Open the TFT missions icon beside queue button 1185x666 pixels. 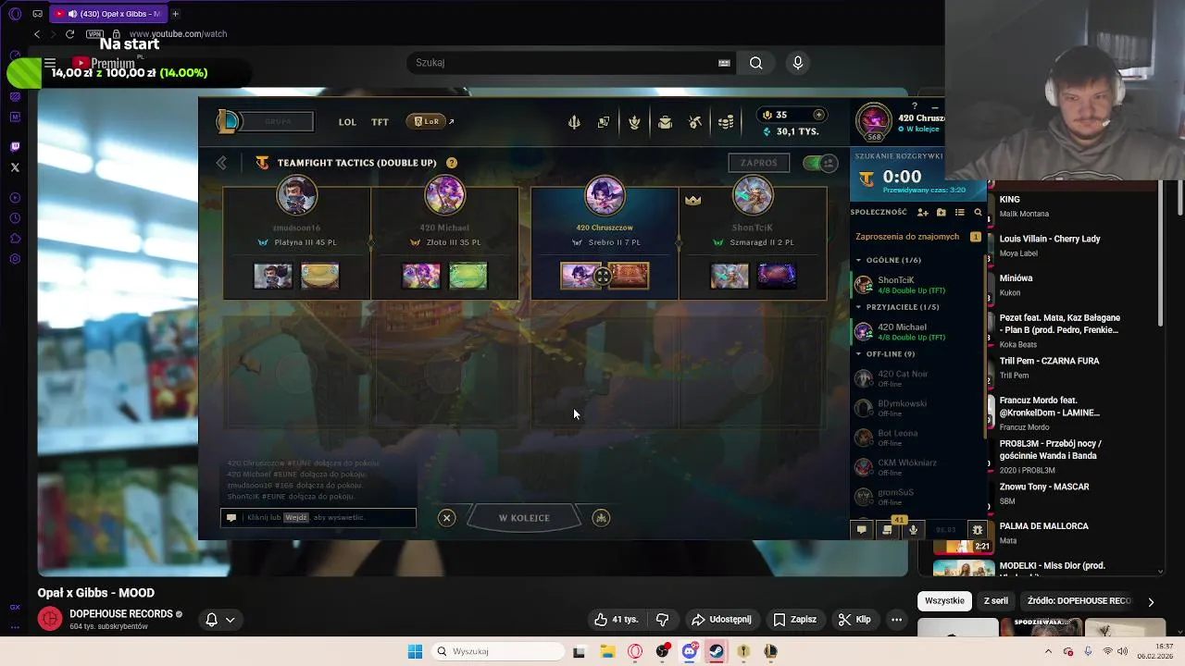click(x=601, y=518)
